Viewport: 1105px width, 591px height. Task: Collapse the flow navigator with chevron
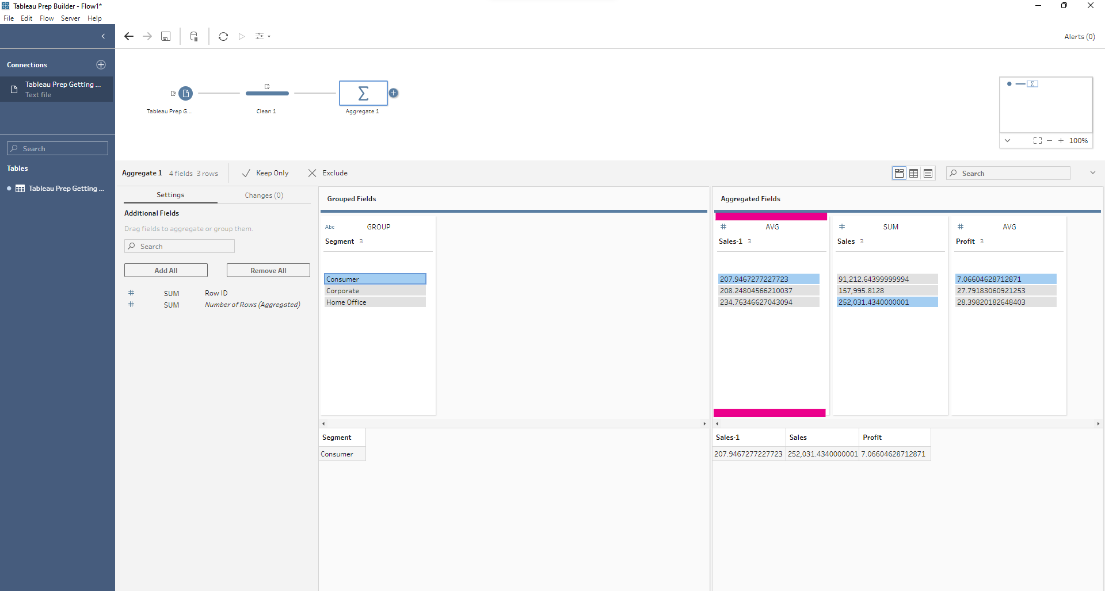(x=1007, y=140)
